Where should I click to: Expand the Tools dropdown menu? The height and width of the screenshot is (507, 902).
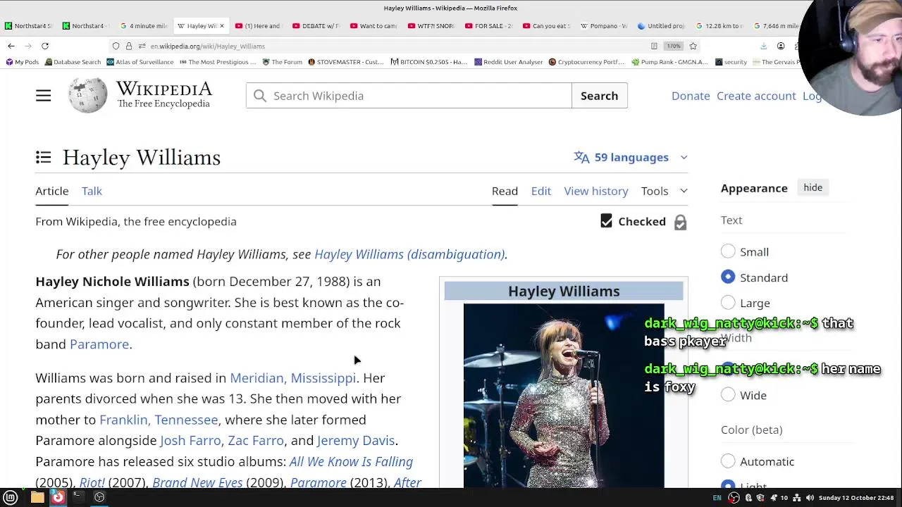[664, 191]
